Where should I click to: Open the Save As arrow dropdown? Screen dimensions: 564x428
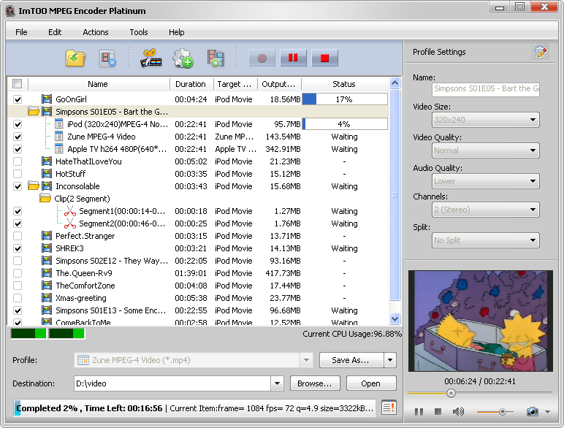coord(390,360)
